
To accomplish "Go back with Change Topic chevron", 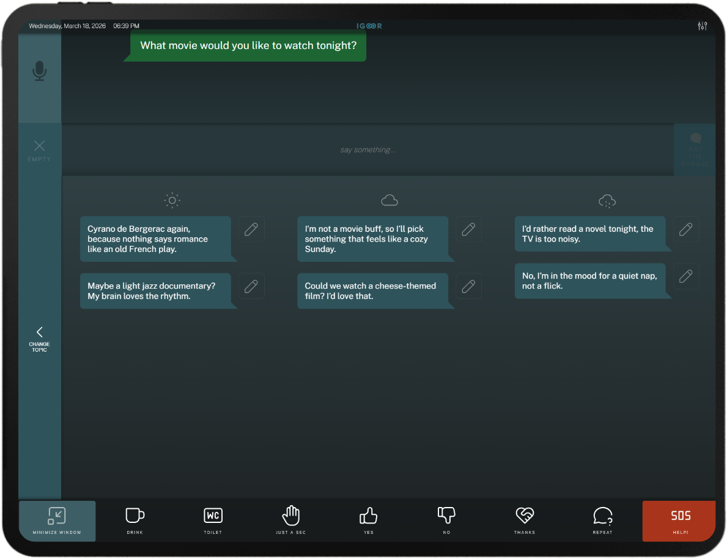I will pos(39,339).
